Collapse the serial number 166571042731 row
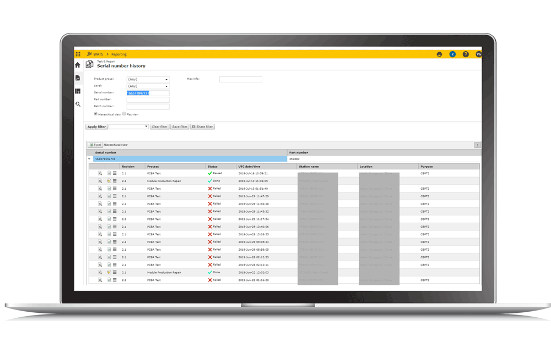 tap(89, 159)
